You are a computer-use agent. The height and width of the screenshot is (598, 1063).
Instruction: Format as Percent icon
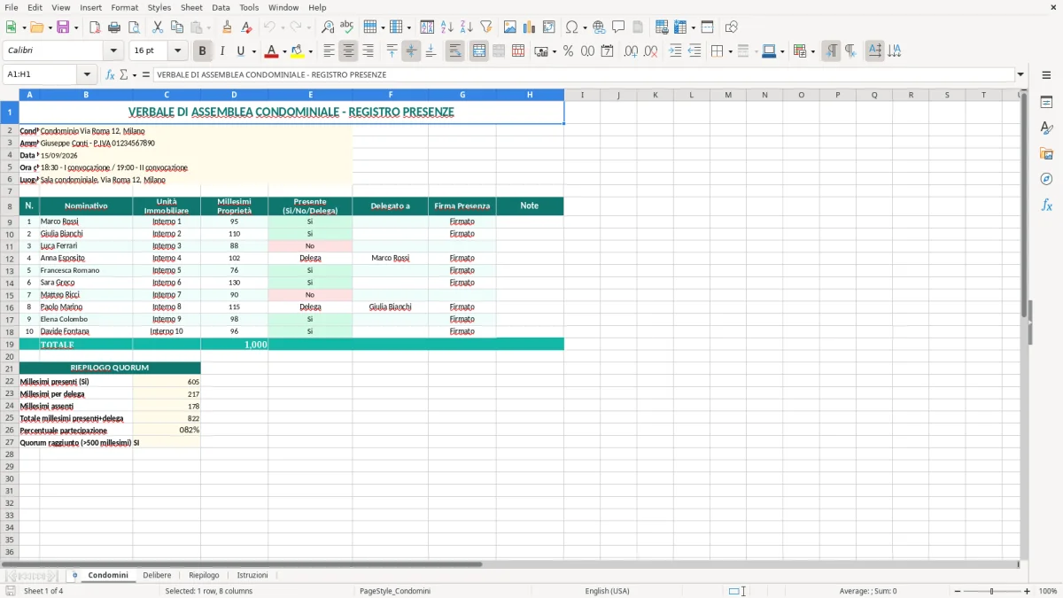[x=568, y=51]
